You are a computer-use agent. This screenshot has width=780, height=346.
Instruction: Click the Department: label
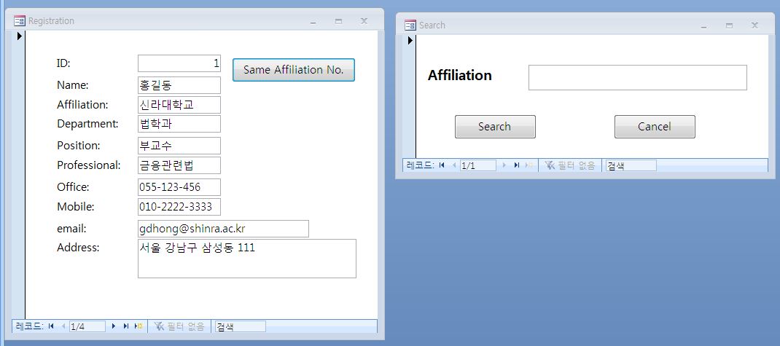[87, 124]
